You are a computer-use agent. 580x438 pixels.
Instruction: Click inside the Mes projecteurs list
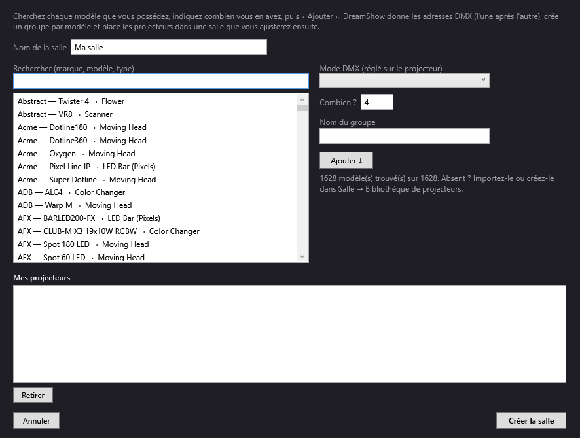click(289, 334)
